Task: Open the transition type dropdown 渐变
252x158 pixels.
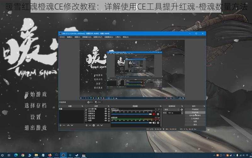Action: coord(171,110)
